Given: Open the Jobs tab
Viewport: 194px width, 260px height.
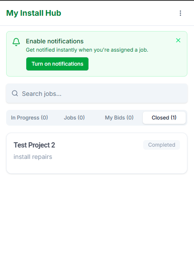Looking at the screenshot, I should click(x=74, y=118).
